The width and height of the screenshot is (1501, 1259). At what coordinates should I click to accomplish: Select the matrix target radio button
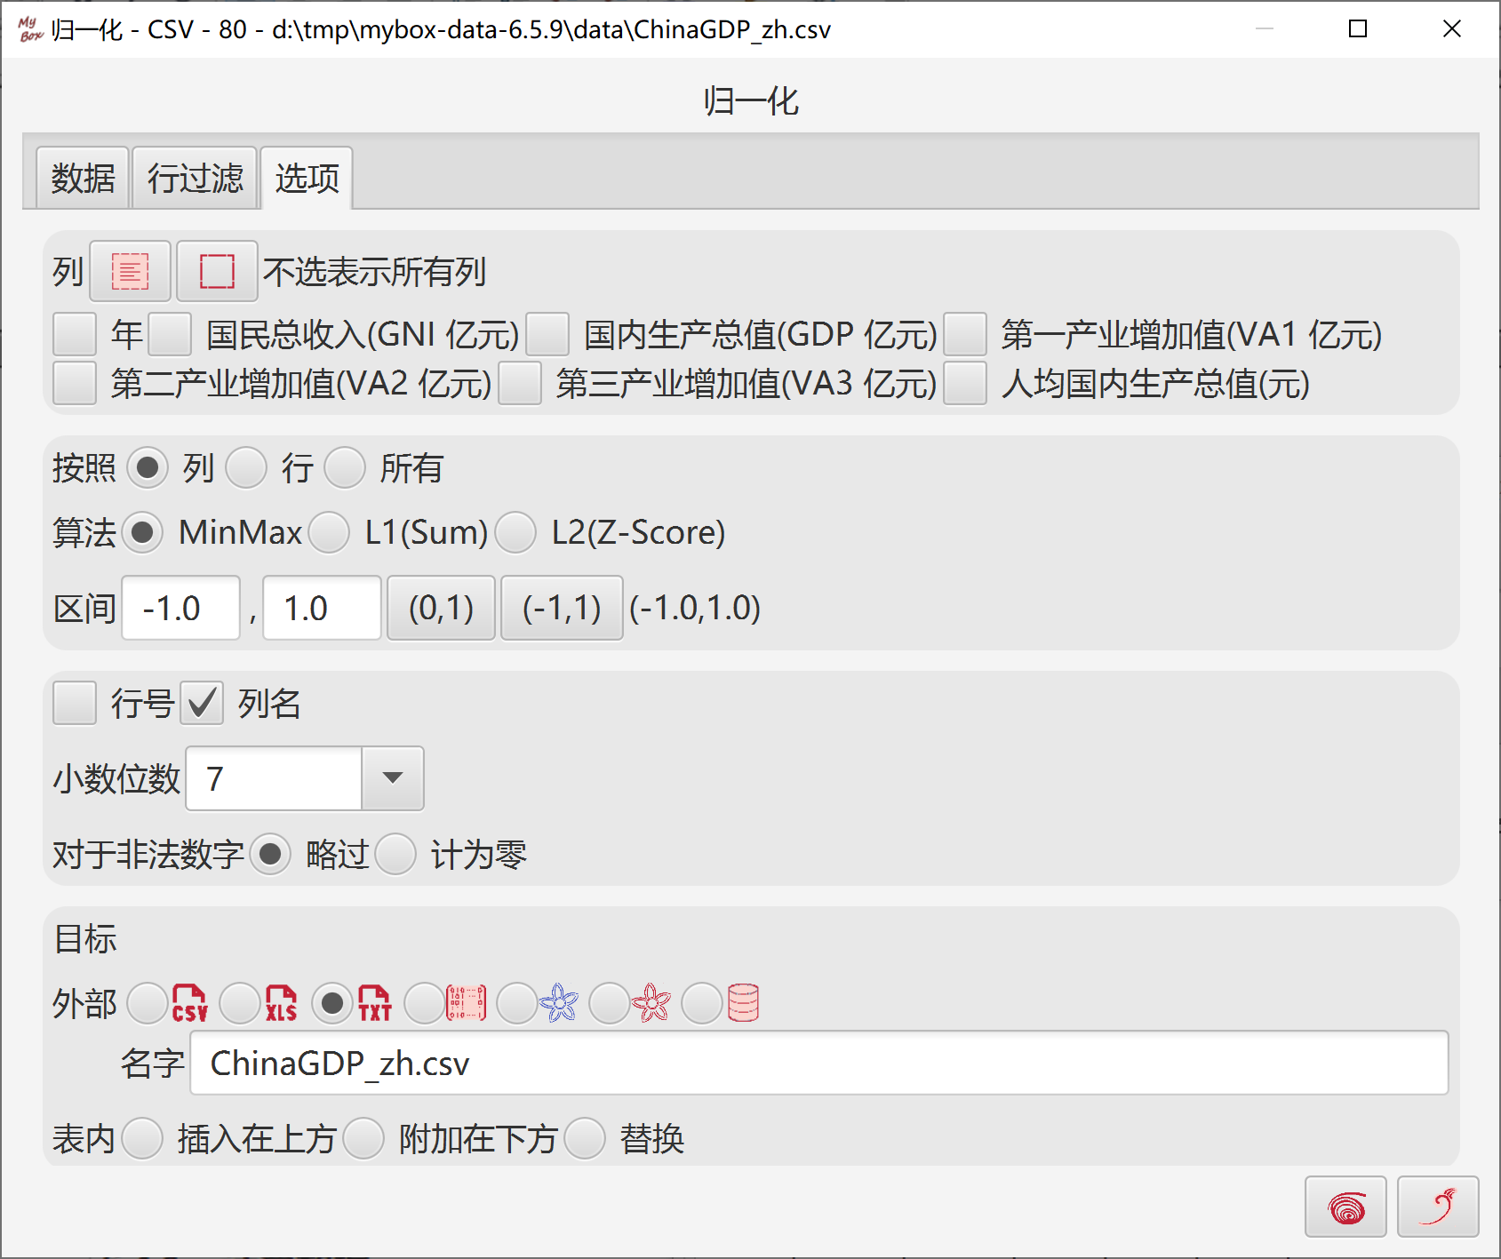point(425,1003)
